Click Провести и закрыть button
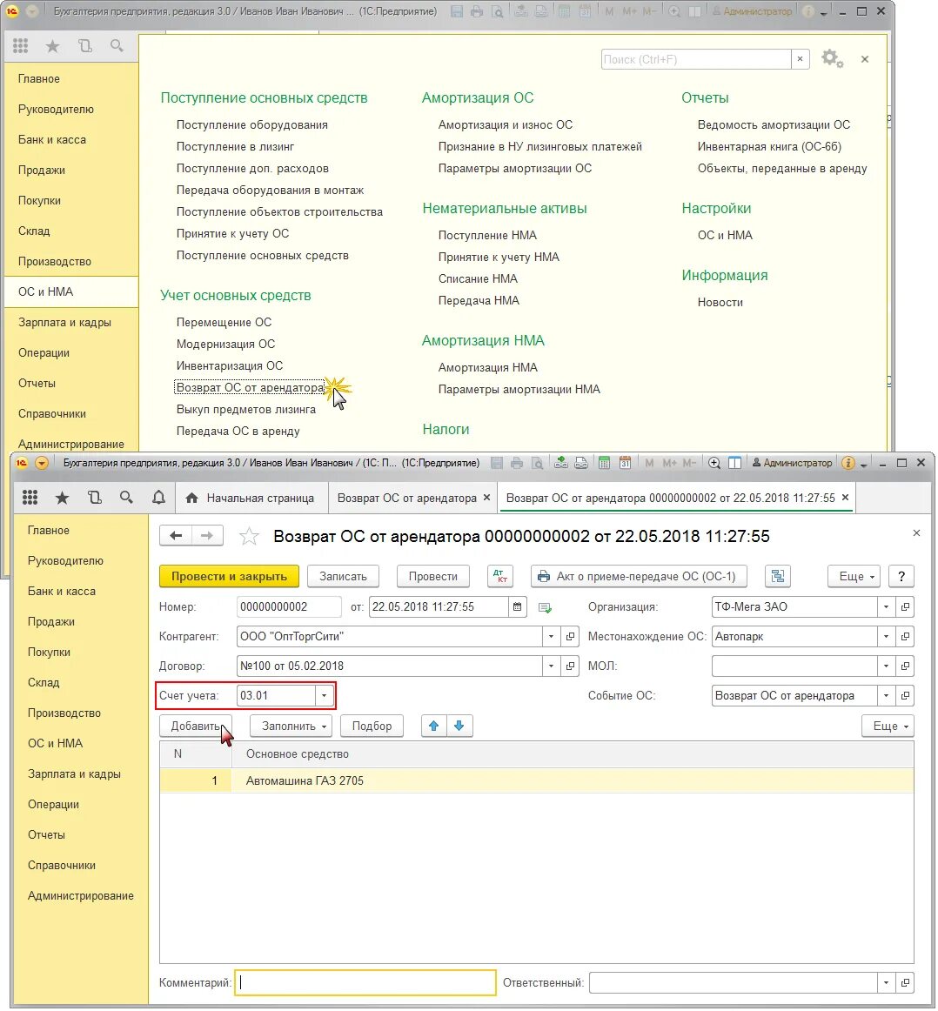The height and width of the screenshot is (1011, 938). [x=229, y=577]
